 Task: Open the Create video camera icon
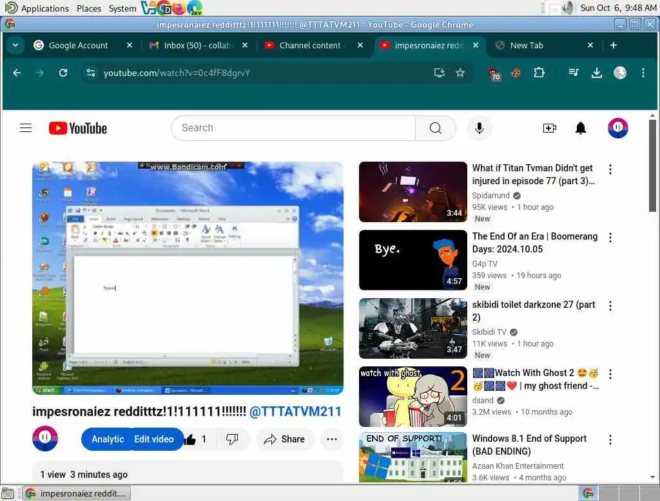tap(549, 128)
